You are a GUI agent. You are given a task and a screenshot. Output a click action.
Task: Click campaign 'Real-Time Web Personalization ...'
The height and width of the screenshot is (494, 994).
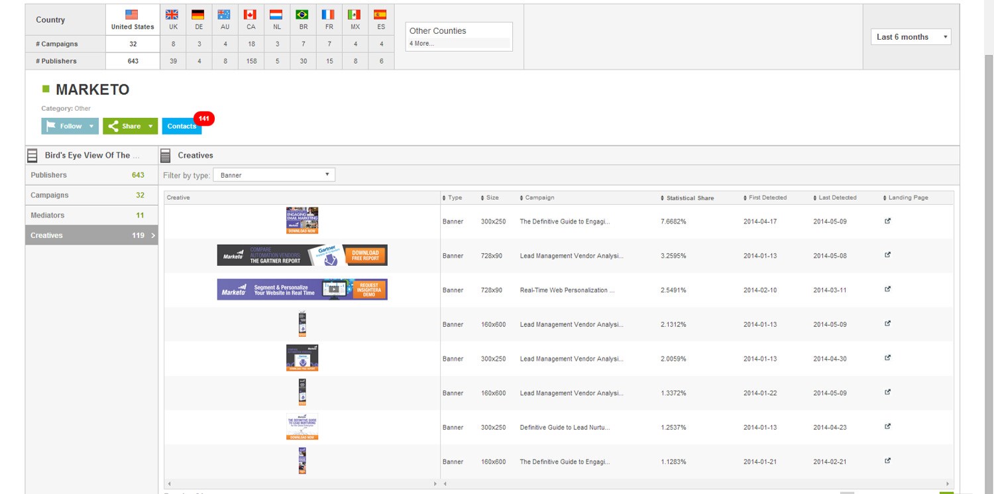click(x=567, y=290)
